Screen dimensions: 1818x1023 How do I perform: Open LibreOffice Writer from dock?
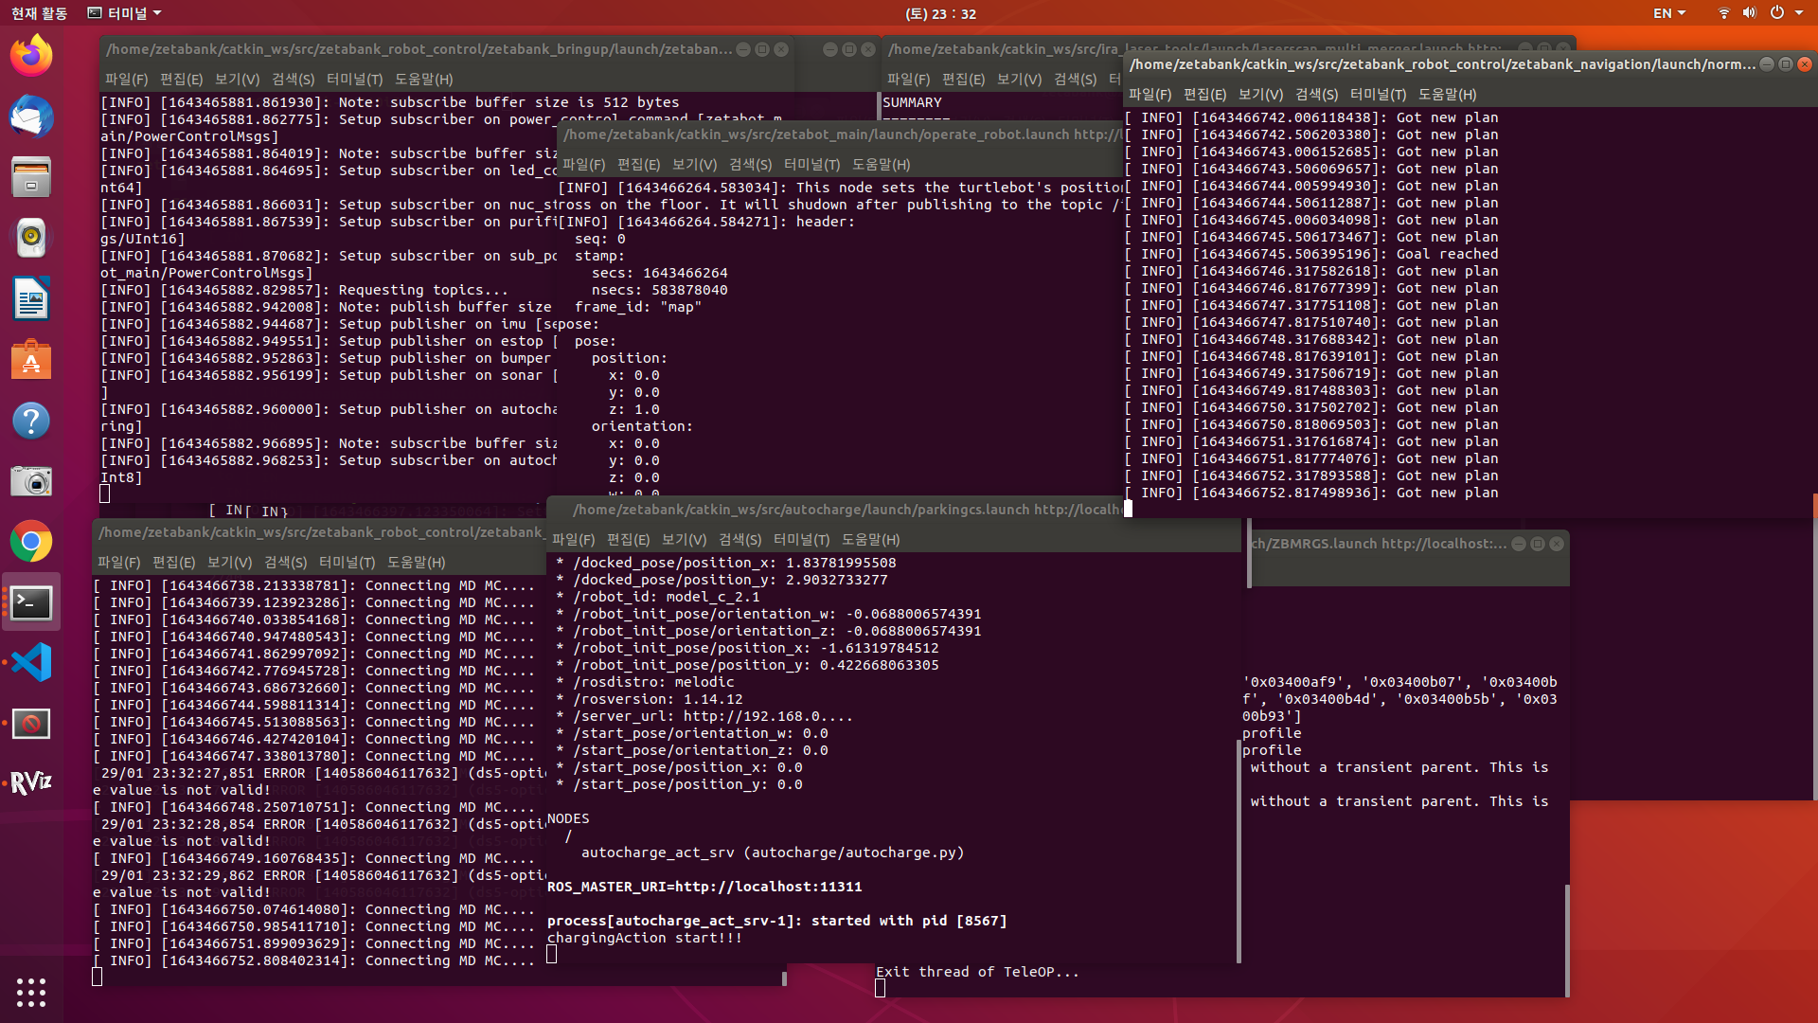point(31,299)
